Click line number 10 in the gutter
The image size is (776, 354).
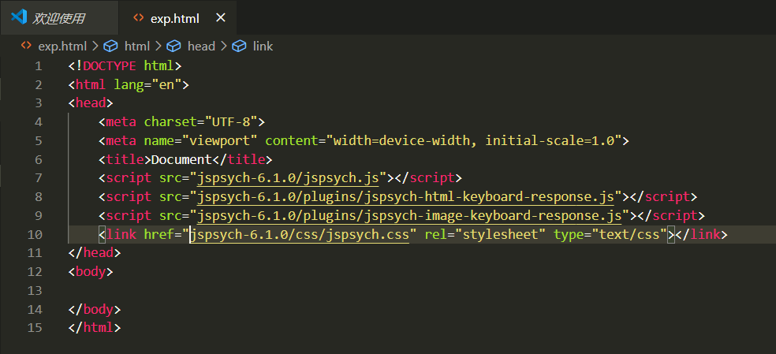(x=35, y=234)
